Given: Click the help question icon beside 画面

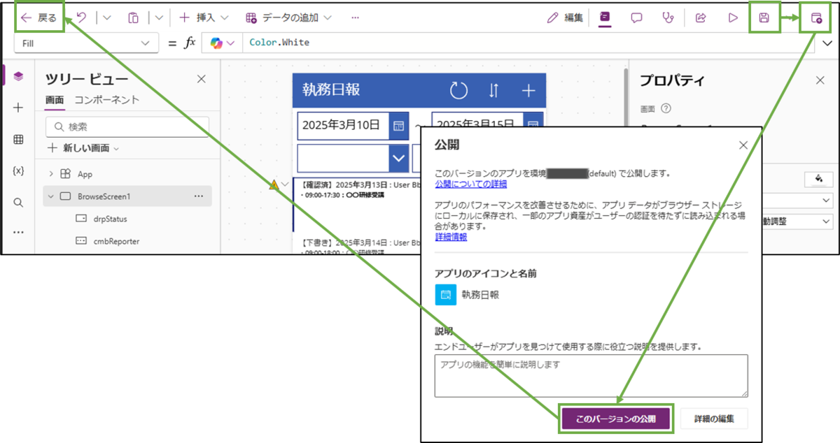Looking at the screenshot, I should tap(666, 108).
